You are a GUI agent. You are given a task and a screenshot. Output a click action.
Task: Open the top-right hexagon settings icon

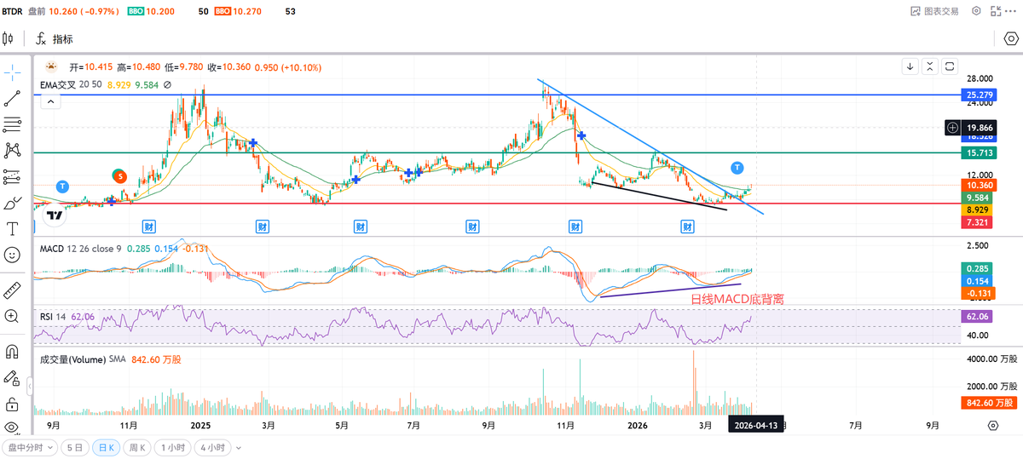point(976,11)
